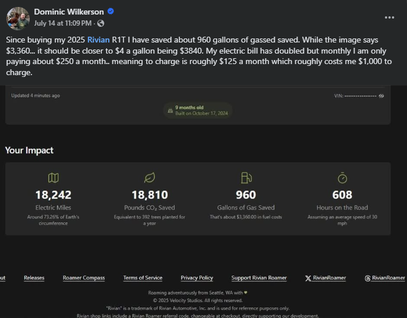Image resolution: width=407 pixels, height=318 pixels.
Task: Click the birthday cake icon beside 9 months old
Action: [x=170, y=111]
